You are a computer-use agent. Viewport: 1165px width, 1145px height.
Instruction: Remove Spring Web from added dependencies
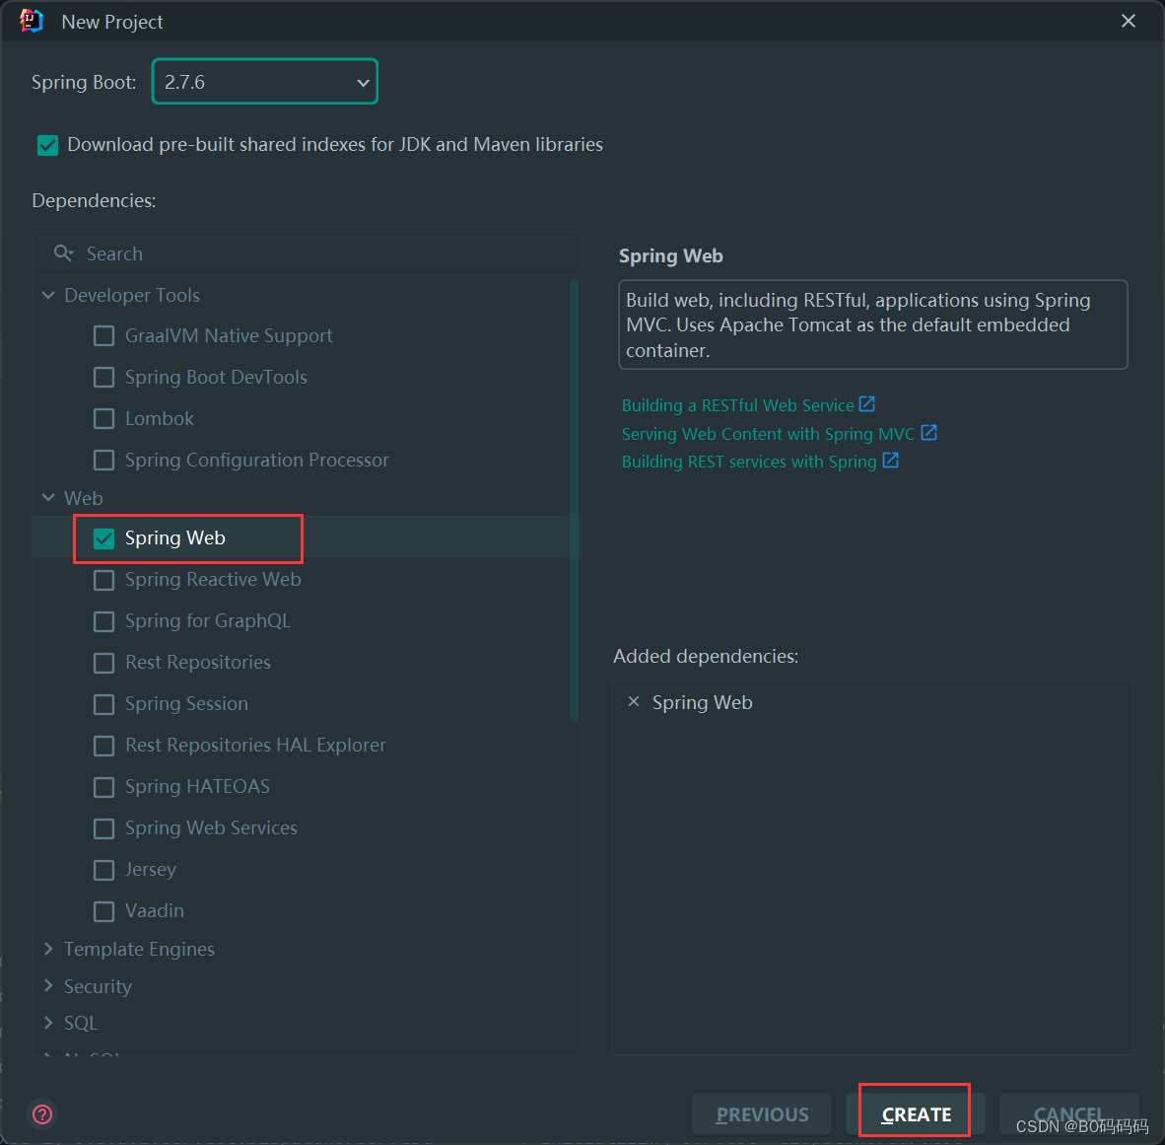tap(634, 702)
